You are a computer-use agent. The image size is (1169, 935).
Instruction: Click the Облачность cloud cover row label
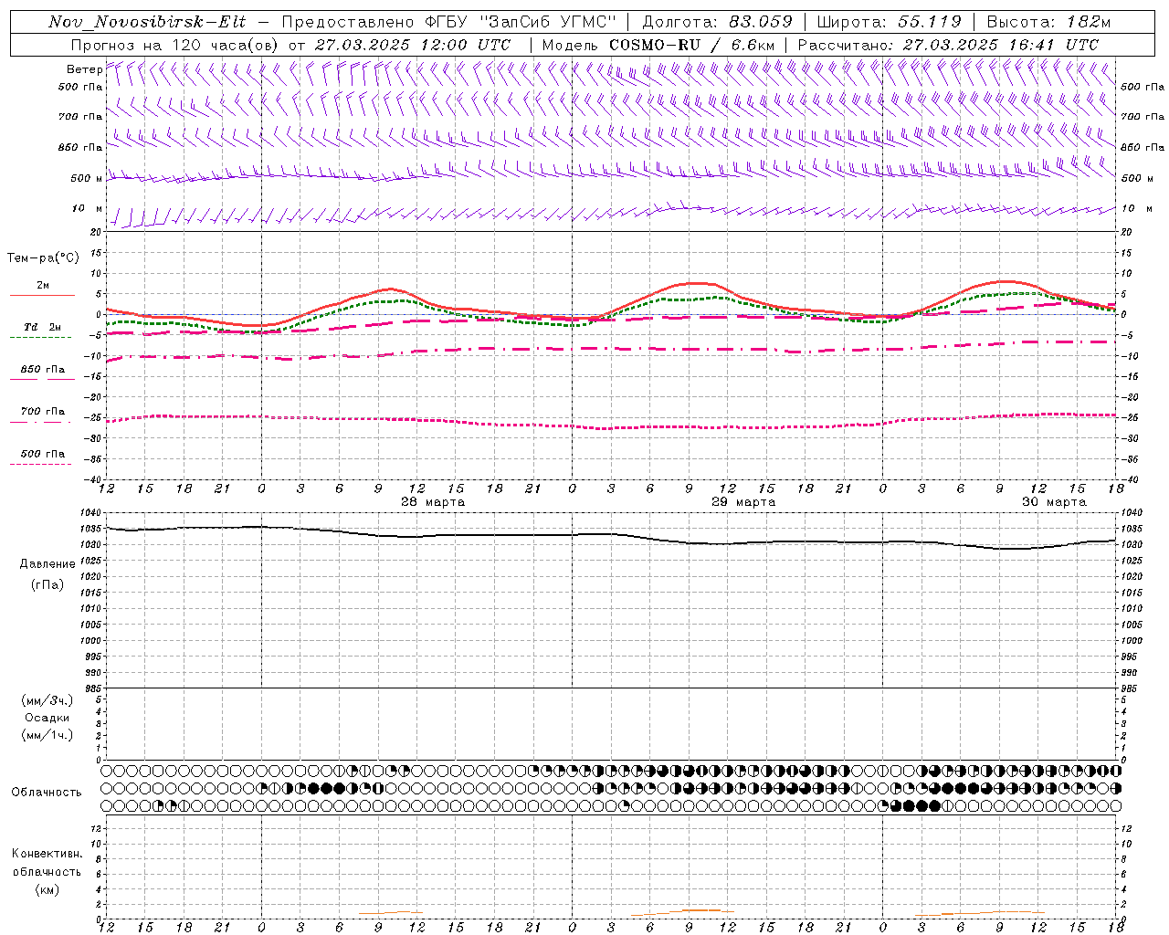[x=47, y=793]
